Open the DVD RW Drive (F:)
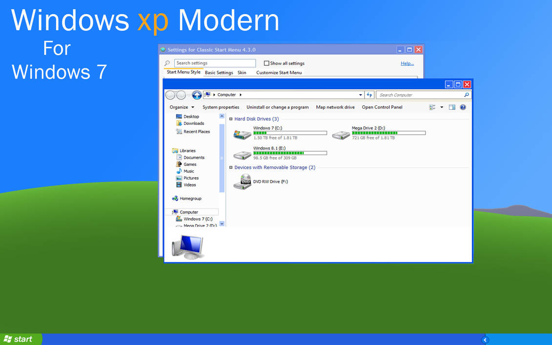The height and width of the screenshot is (345, 552). 270,181
